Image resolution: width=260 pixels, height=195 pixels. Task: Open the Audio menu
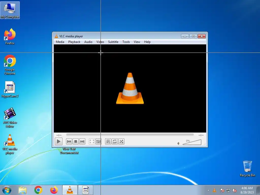coord(88,42)
